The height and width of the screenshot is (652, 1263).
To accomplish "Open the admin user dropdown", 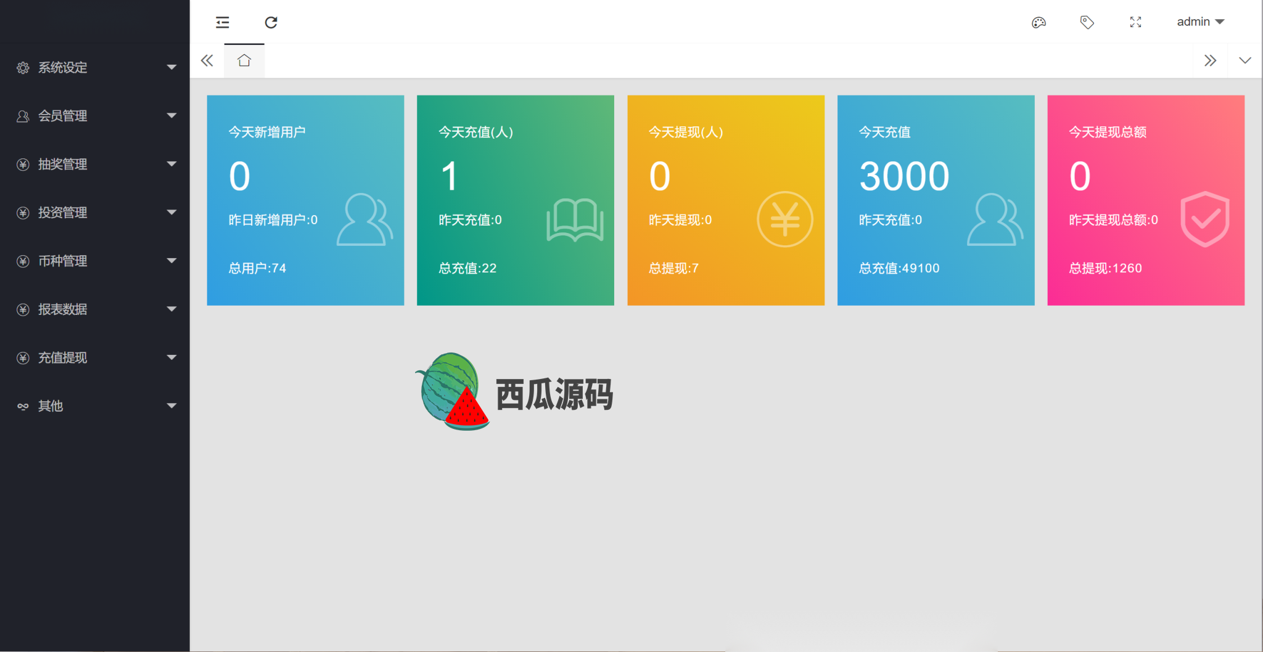I will (1200, 22).
